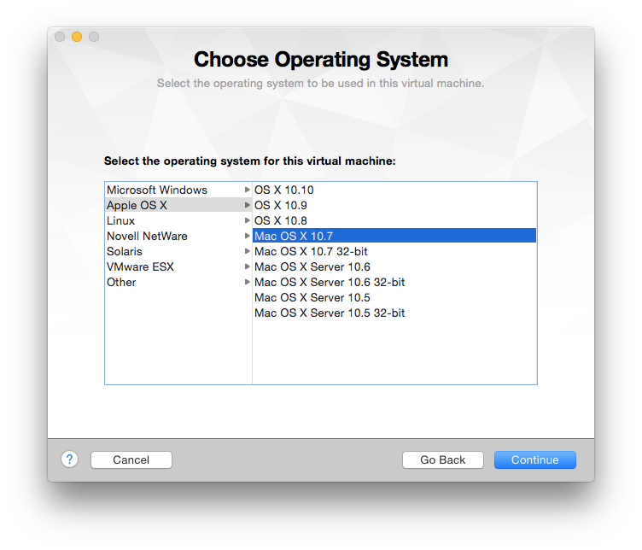642x550 pixels.
Task: Choose Mac OS X Server 10.6
Action: (x=394, y=266)
